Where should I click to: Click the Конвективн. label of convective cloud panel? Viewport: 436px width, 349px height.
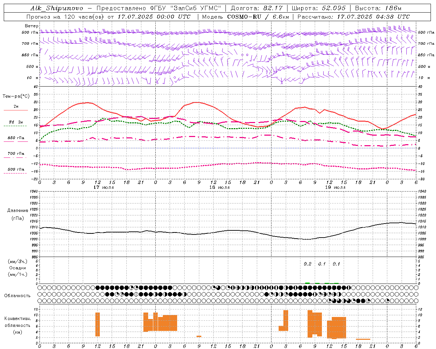point(17,319)
